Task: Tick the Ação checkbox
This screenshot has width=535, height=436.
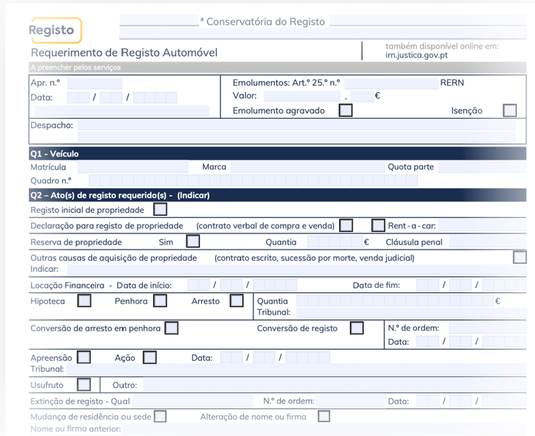Action: click(150, 357)
